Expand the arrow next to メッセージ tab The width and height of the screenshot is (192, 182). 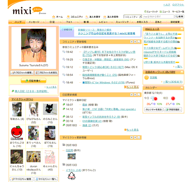click(44, 22)
